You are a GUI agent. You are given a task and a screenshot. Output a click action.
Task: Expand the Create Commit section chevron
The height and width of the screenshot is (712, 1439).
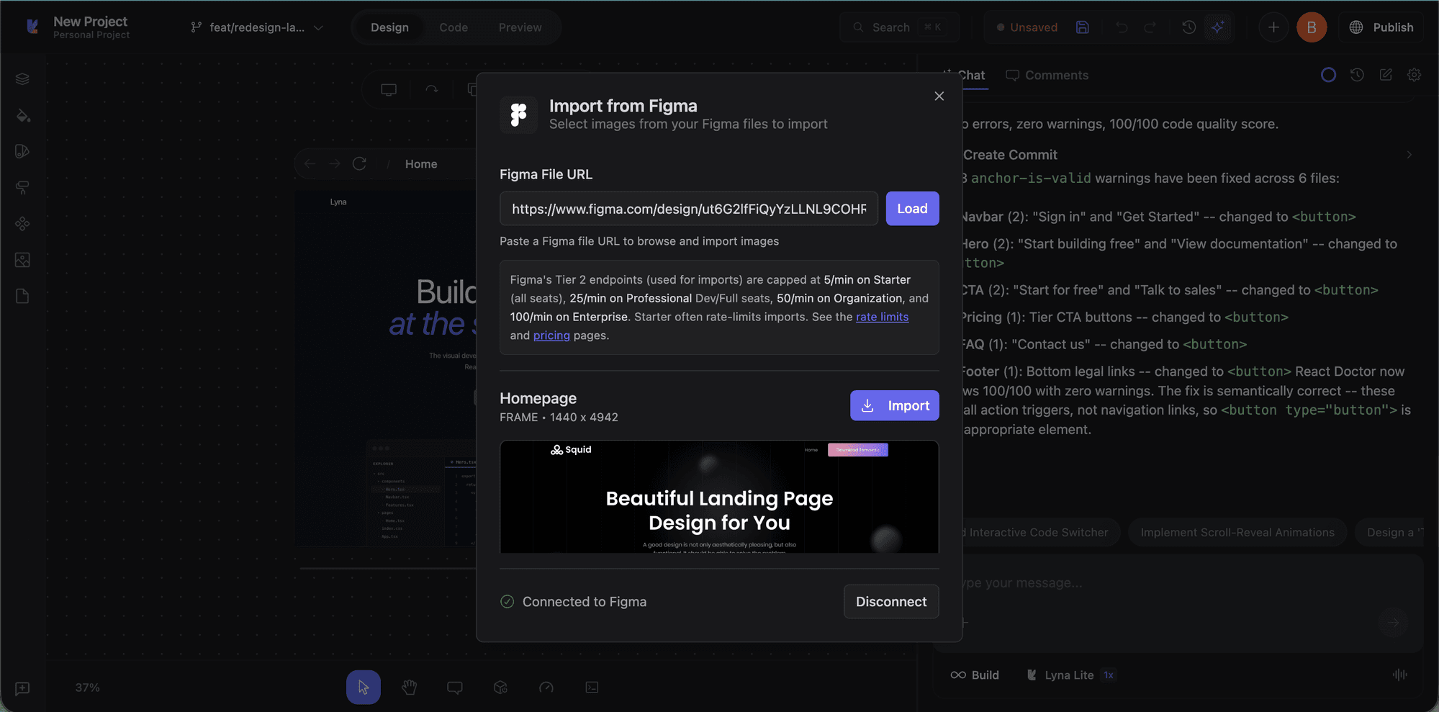pyautogui.click(x=1409, y=154)
